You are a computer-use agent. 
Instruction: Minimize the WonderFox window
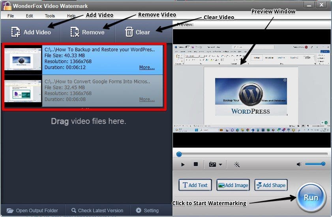(309, 5)
